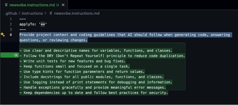Click the 'Keep dependencies up to date' suggestion line

pos(94,93)
